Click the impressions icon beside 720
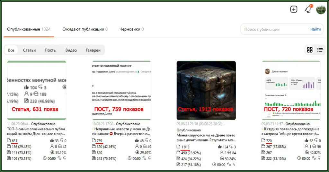 (263, 140)
